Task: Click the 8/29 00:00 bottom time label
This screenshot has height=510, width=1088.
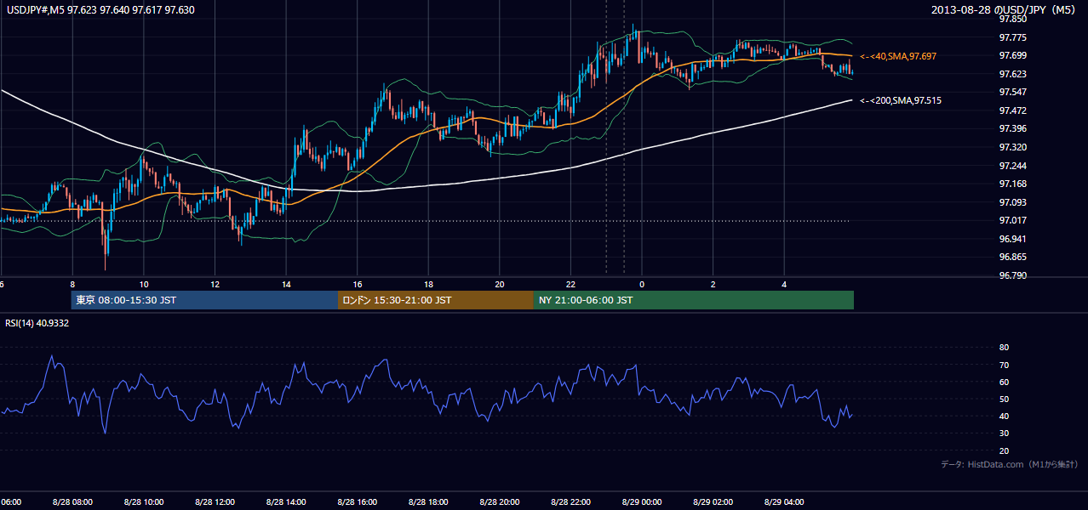Action: [x=642, y=502]
